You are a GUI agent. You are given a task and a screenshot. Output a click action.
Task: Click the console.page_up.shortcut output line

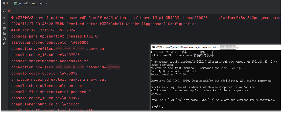pos(55,36)
